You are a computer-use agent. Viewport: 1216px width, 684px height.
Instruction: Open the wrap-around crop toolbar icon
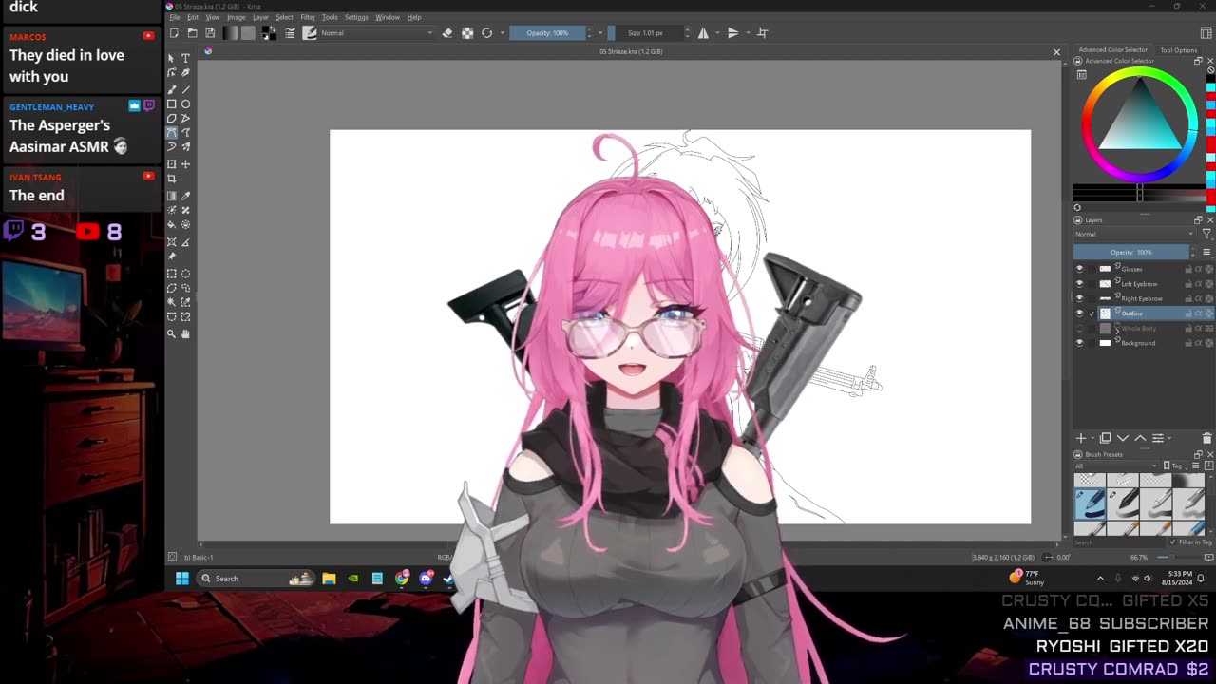click(x=762, y=32)
